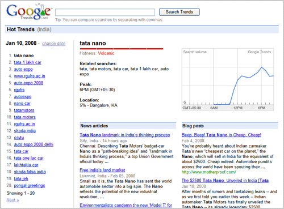Screen dimensions: 284x209
Task: Open the change date link
Action: pos(53,44)
